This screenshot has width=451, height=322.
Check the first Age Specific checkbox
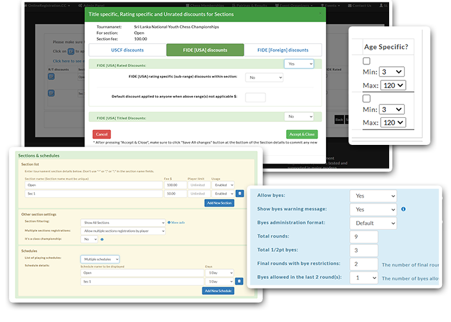tap(367, 61)
